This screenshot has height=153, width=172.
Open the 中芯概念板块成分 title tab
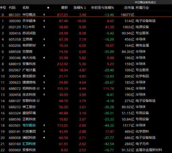[145, 2]
